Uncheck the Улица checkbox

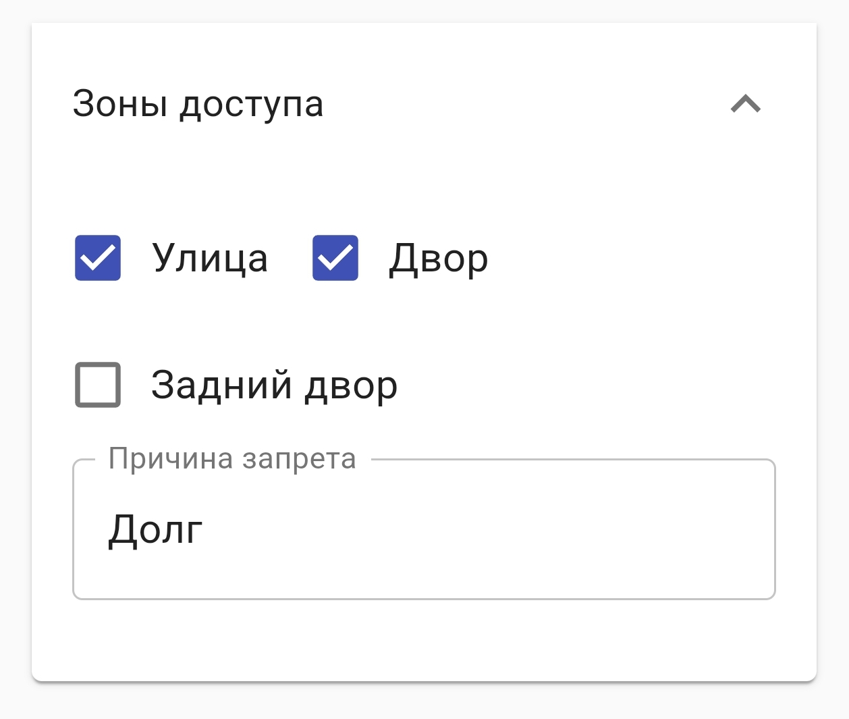(98, 258)
